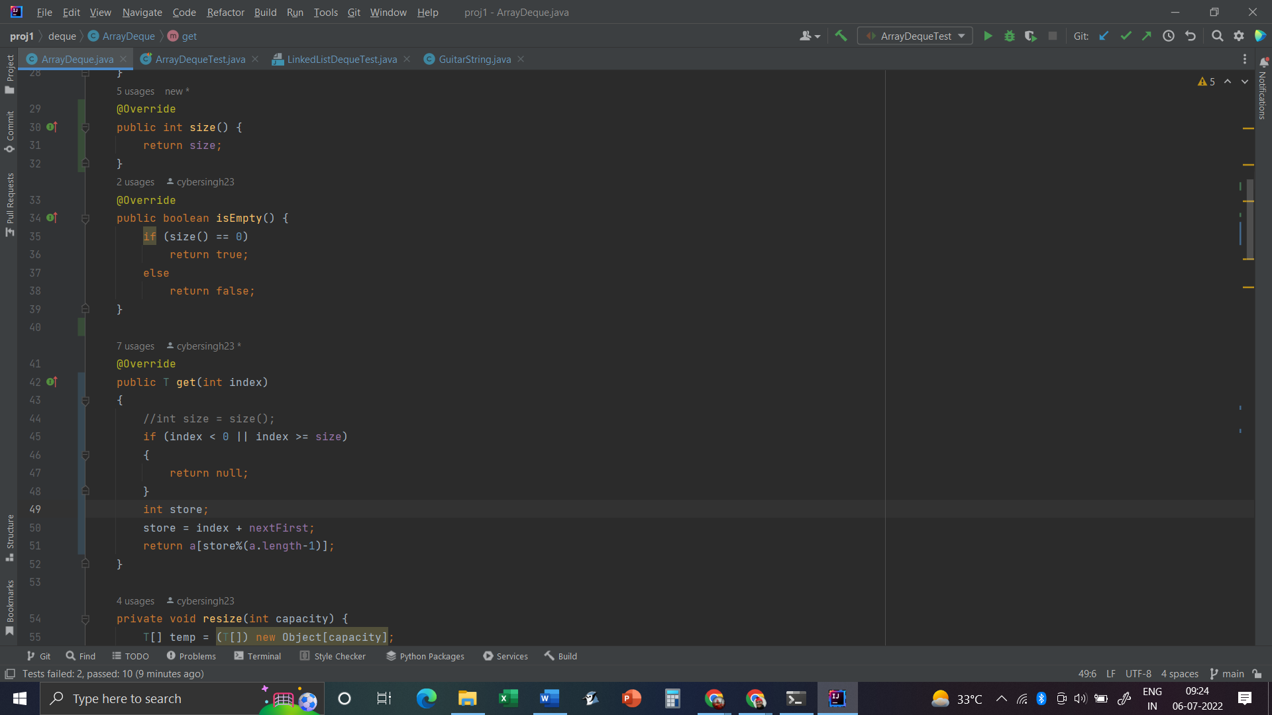Roll back changes with the undo arrow icon

click(x=1191, y=36)
